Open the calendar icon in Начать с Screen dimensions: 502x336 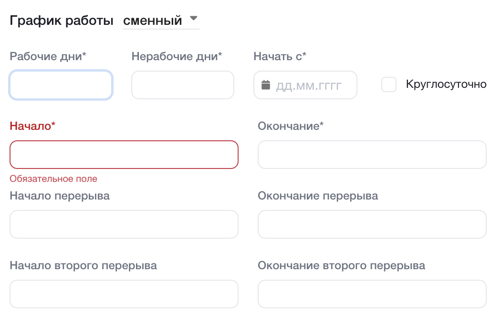(x=266, y=85)
